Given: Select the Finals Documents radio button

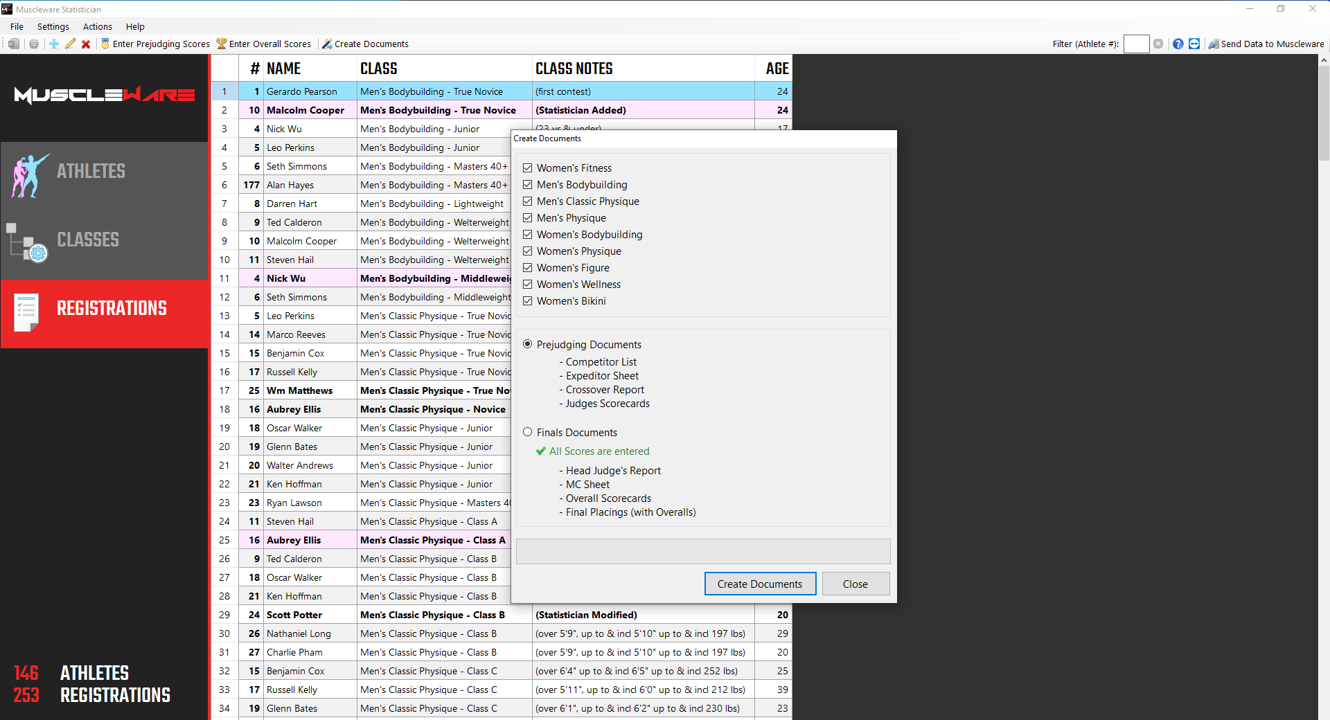Looking at the screenshot, I should 528,432.
